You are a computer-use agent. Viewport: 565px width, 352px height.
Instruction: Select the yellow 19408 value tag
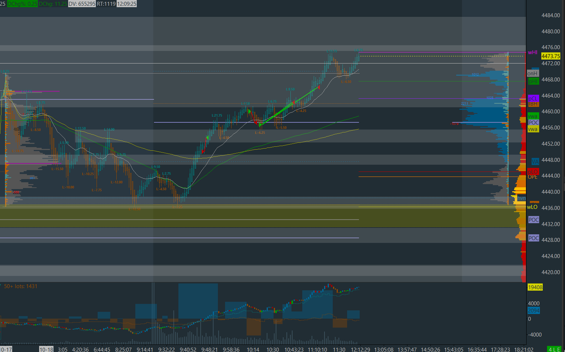coord(535,287)
